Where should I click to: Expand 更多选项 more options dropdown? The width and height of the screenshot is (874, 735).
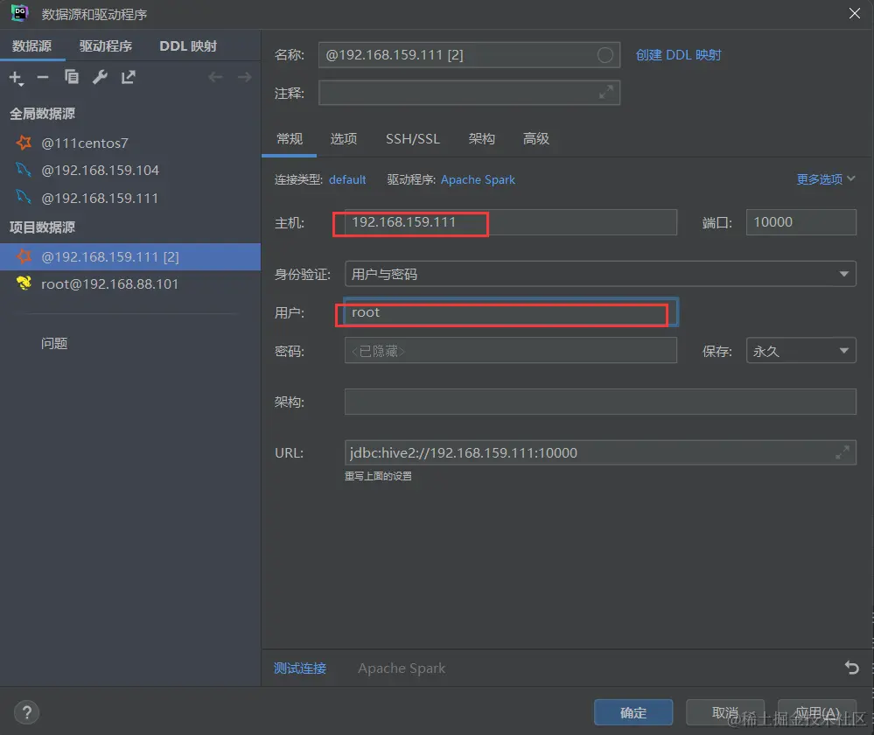click(826, 179)
